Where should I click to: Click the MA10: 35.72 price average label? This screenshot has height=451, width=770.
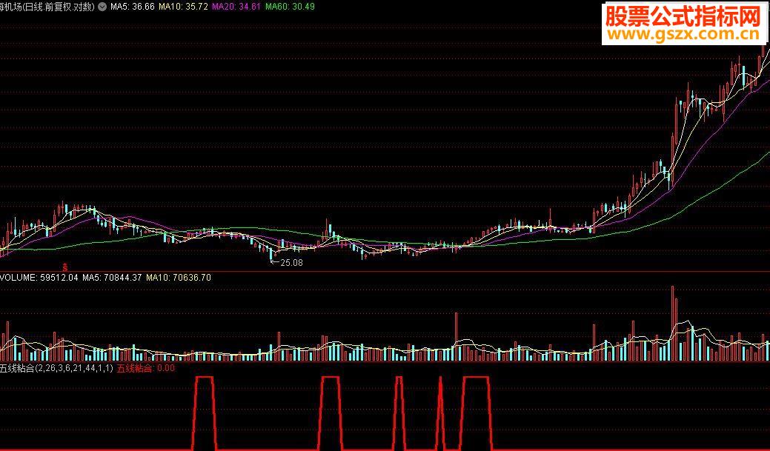(x=183, y=7)
